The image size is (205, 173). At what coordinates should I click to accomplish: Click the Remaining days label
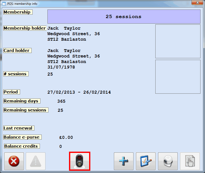click(x=22, y=101)
